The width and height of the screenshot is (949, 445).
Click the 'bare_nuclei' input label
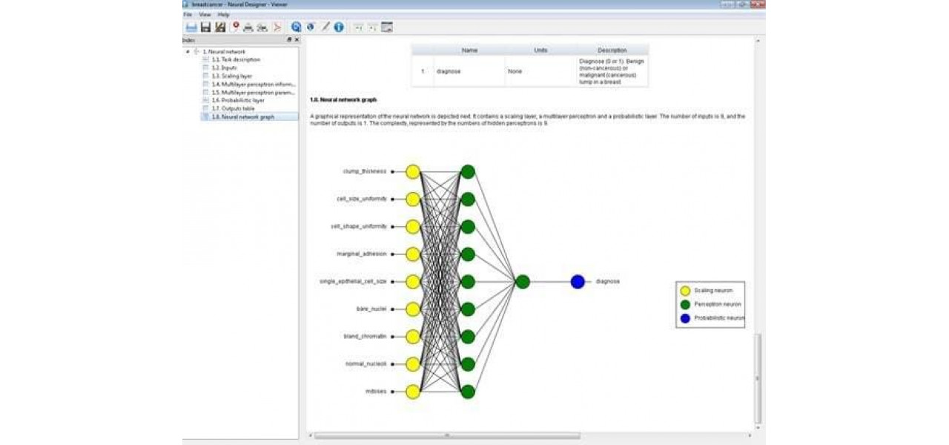[371, 309]
